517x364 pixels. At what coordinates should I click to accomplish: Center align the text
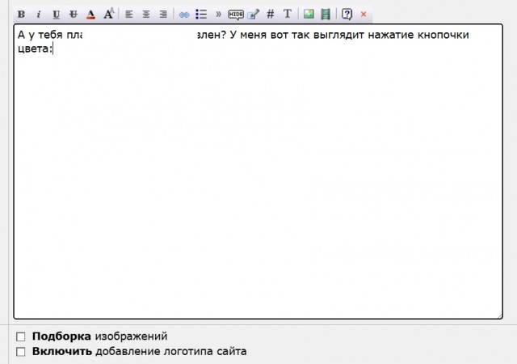(x=146, y=15)
